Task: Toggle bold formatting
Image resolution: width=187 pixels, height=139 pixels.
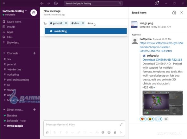Action: point(55,132)
